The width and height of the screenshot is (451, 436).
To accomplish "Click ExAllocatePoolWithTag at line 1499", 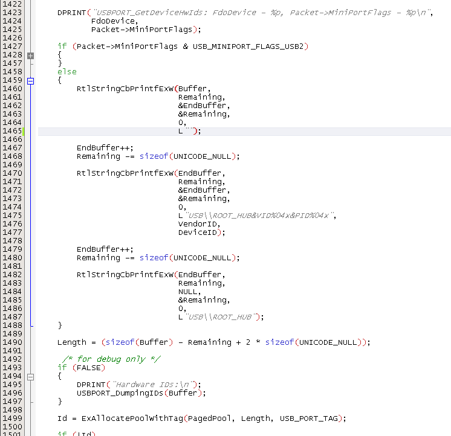I will tap(132, 418).
